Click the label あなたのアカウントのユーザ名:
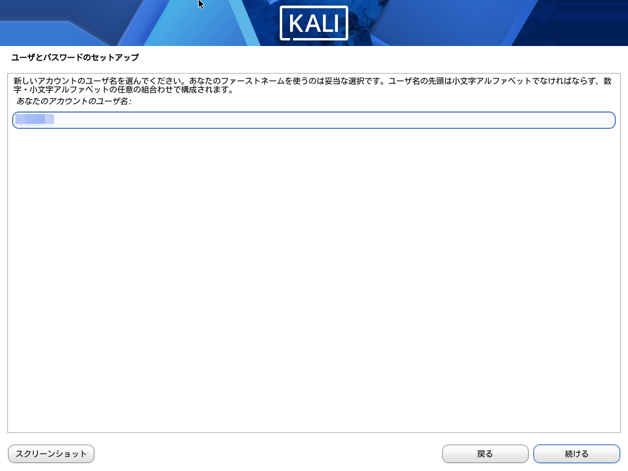Viewport: 628px width, 471px height. 74,101
